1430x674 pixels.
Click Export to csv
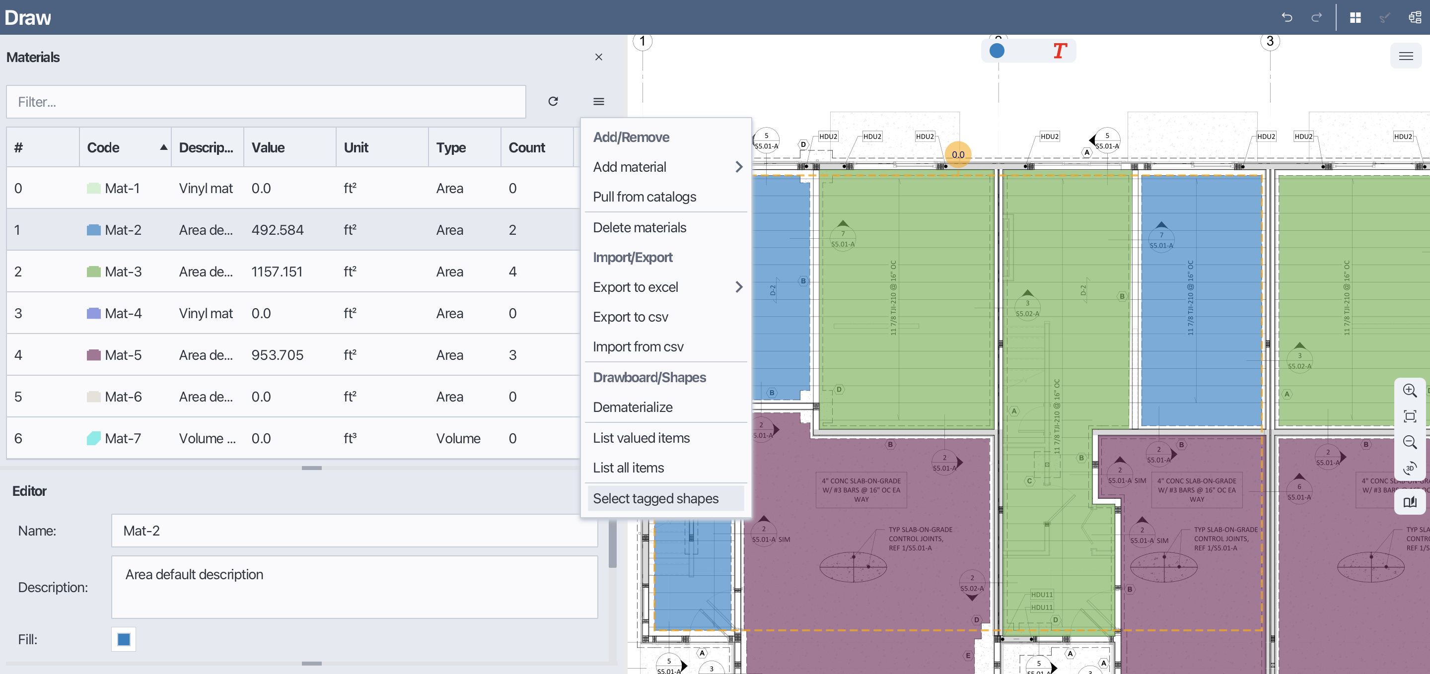pos(630,317)
